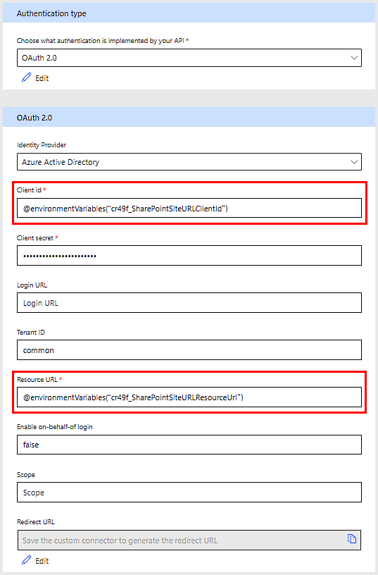Click the pencil icon under Authentication type

coord(26,78)
